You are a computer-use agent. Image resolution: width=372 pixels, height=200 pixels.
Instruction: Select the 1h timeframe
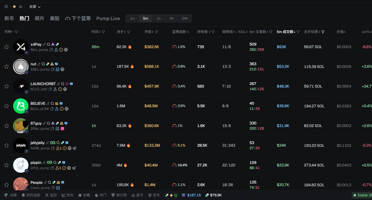[x=158, y=19]
